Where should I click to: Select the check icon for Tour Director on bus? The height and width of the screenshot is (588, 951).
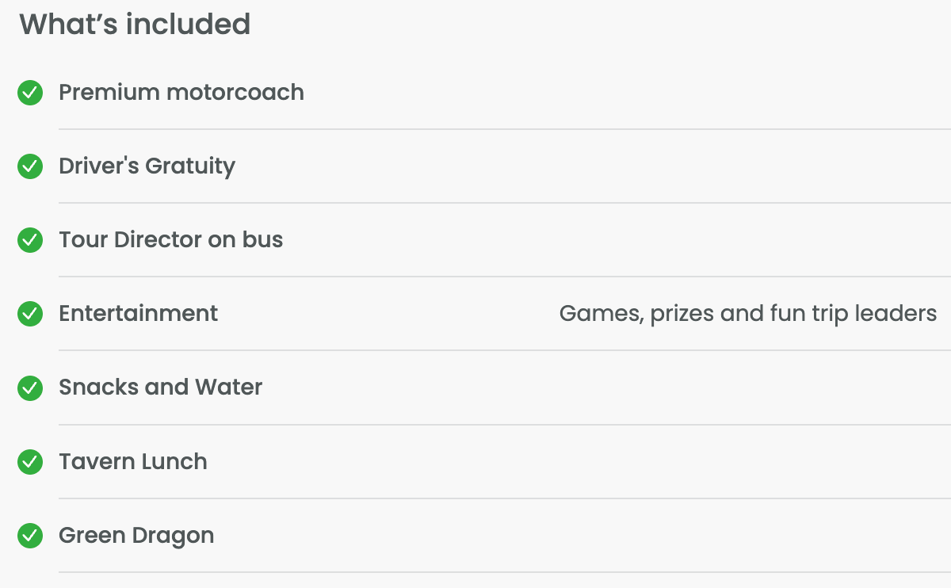coord(30,240)
